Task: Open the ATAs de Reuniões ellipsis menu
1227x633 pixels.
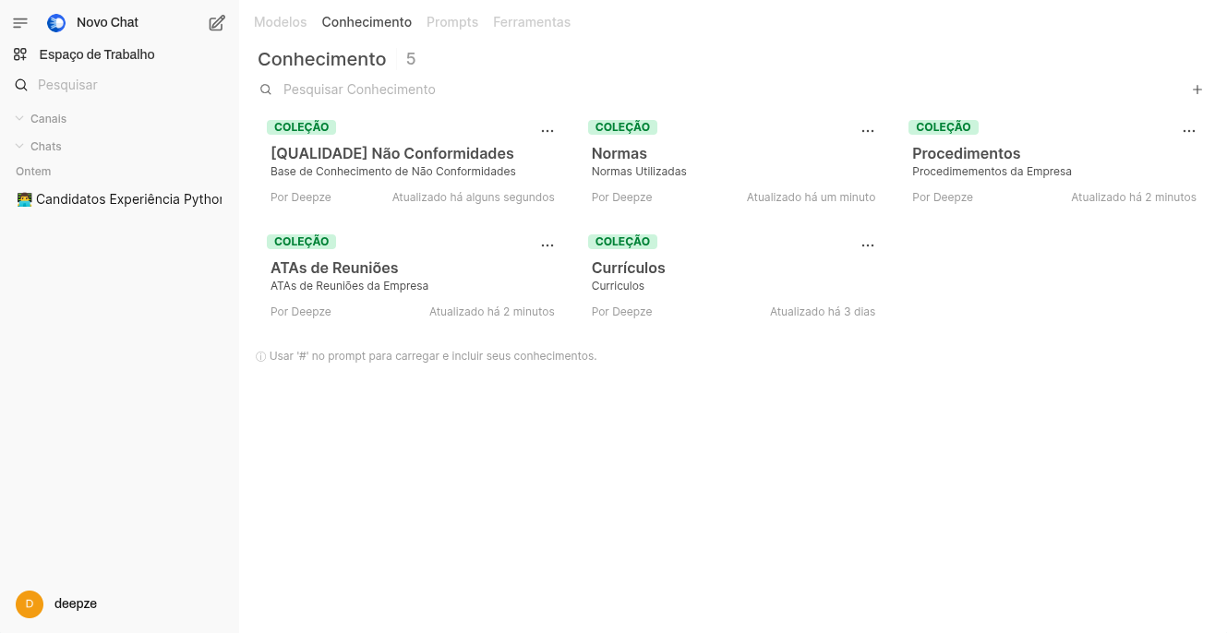Action: (547, 245)
